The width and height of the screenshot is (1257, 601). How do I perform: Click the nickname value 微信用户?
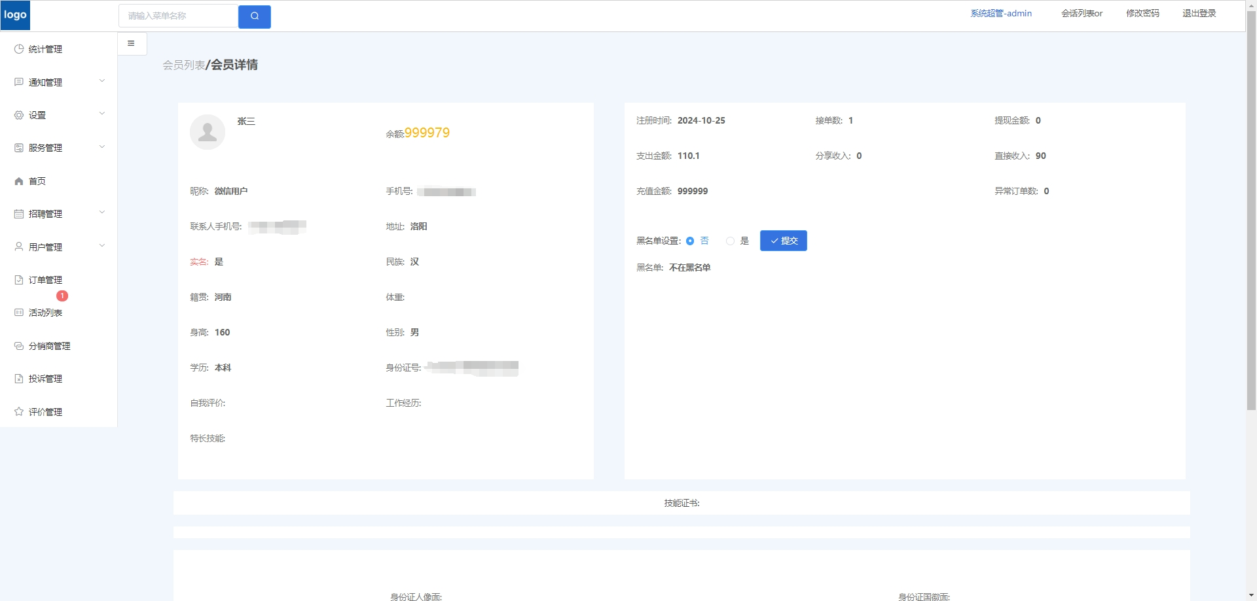pos(231,191)
